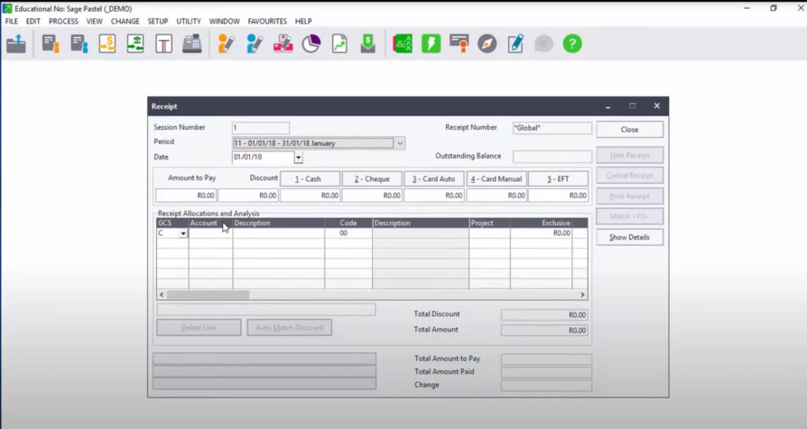Click the Amount to Pay input field
807x429 pixels.
186,195
